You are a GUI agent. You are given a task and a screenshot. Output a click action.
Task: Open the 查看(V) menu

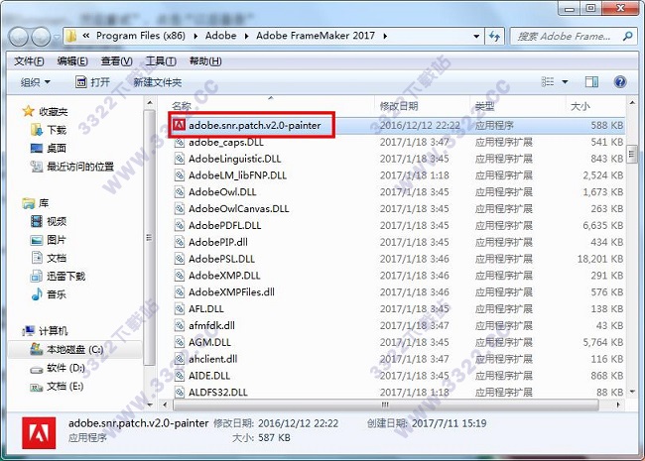point(117,61)
